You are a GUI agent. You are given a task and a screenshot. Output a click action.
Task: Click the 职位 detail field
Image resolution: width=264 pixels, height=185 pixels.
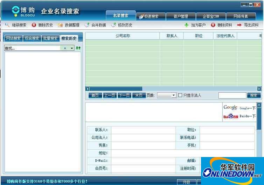[227, 130]
